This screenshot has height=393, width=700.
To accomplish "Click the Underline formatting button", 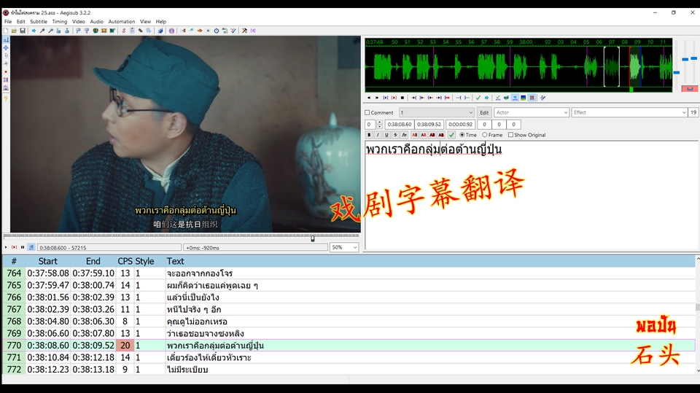I will 386,135.
